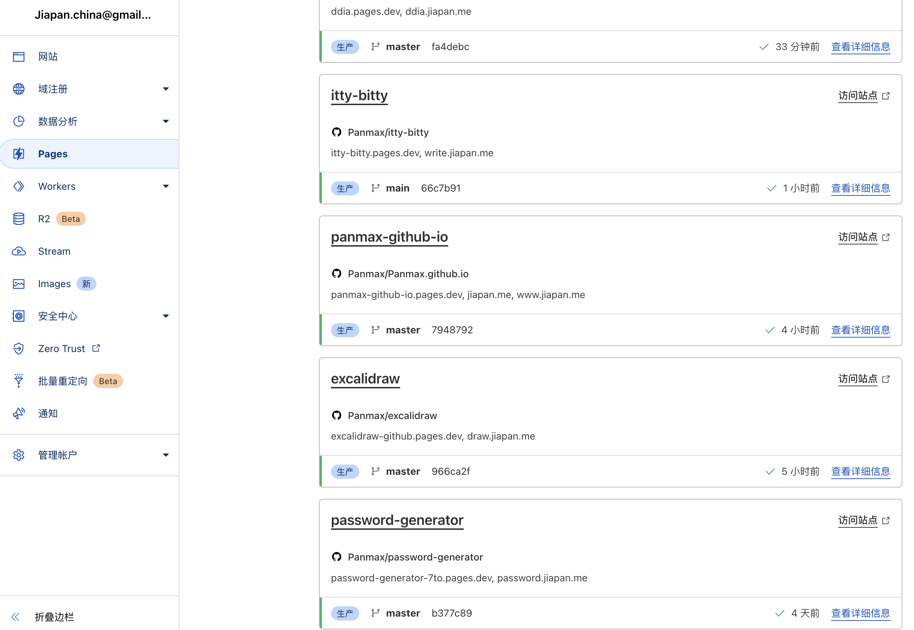Open the Workers menu item
This screenshot has height=630, width=914.
click(57, 186)
